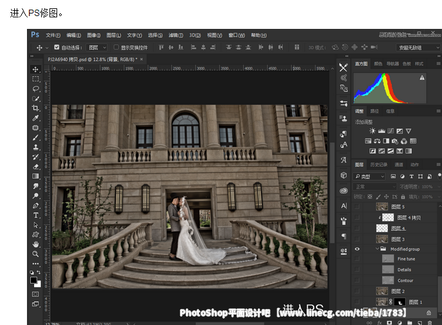442x325 pixels.
Task: Open the 滤镜(T) menu
Action: click(x=175, y=35)
